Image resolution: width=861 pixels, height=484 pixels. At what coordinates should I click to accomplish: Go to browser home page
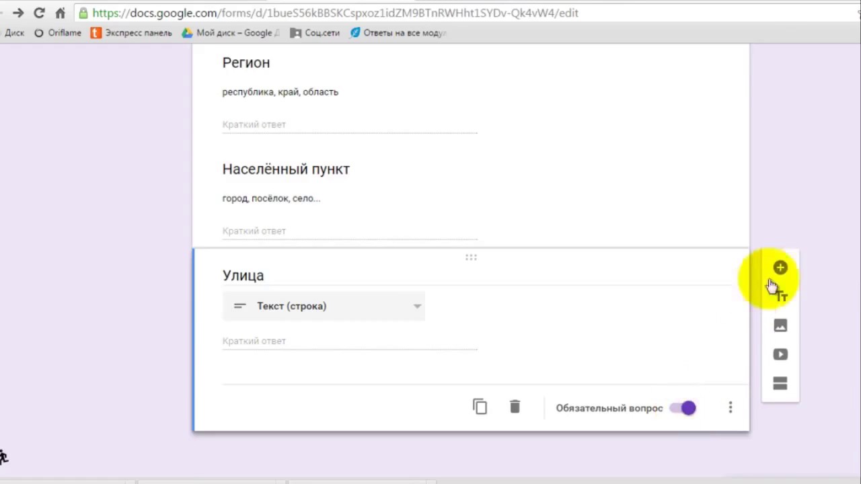coord(60,13)
